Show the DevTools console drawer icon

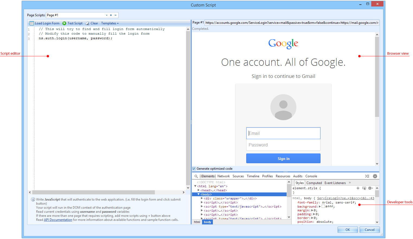[367, 176]
